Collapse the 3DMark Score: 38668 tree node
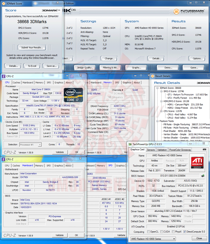 coord(157,88)
